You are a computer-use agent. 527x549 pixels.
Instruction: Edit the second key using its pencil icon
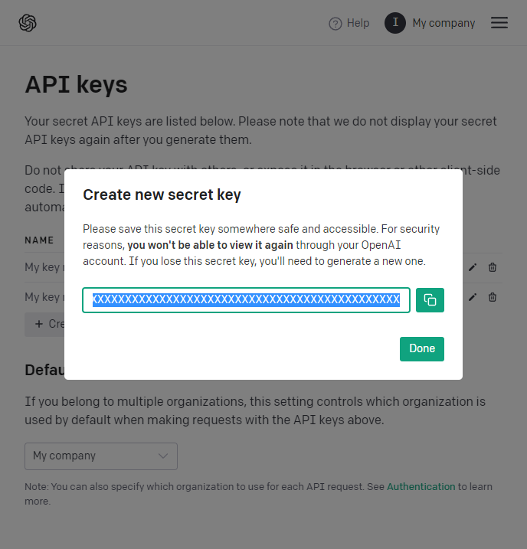coord(473,297)
